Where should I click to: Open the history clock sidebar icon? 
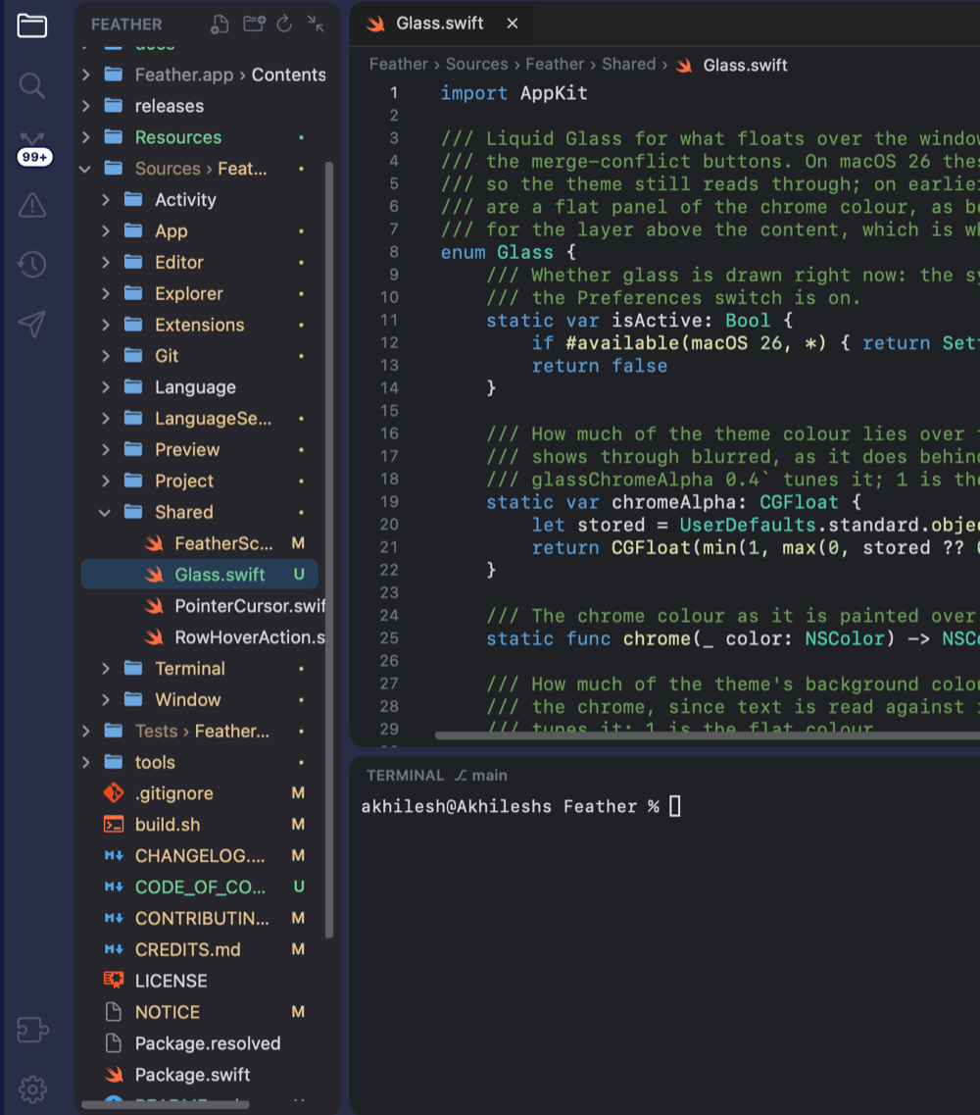32,265
